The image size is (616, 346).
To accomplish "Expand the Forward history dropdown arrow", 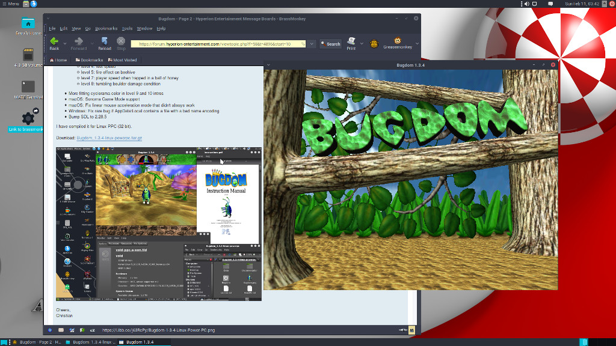I will (92, 43).
